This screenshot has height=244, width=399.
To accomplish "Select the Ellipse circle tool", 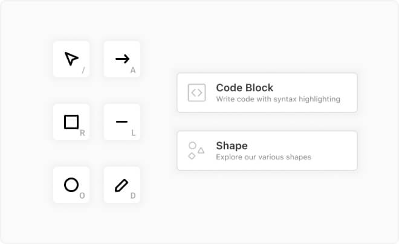I will [x=71, y=185].
